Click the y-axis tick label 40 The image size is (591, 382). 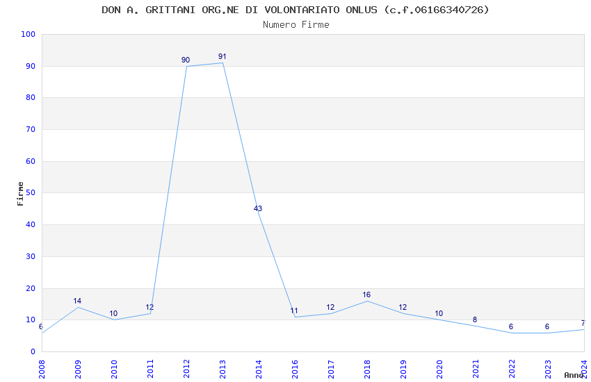coord(30,224)
